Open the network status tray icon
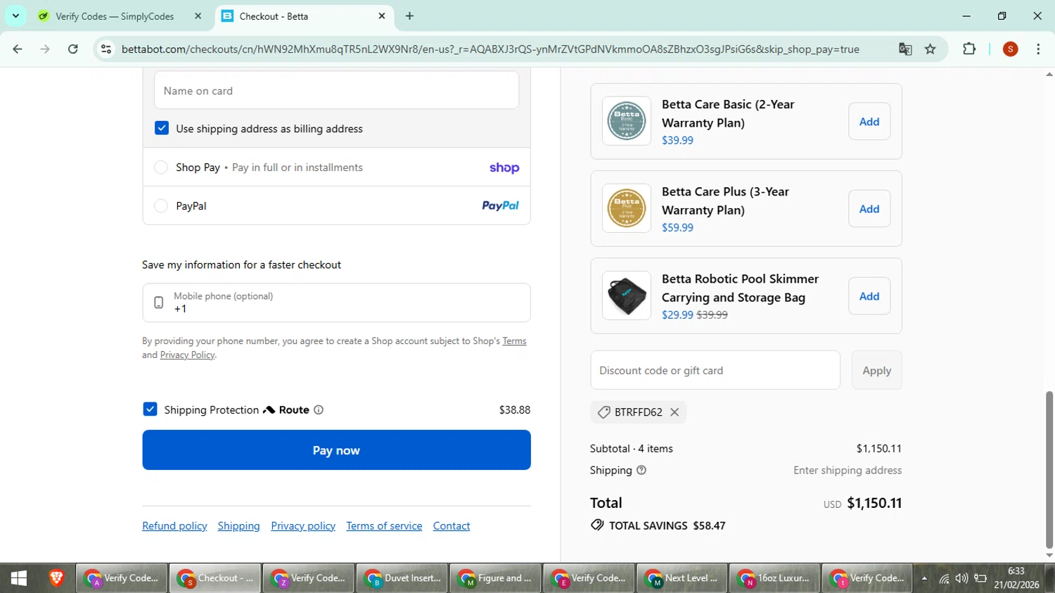Screen dimensions: 1055x593 coord(944,578)
